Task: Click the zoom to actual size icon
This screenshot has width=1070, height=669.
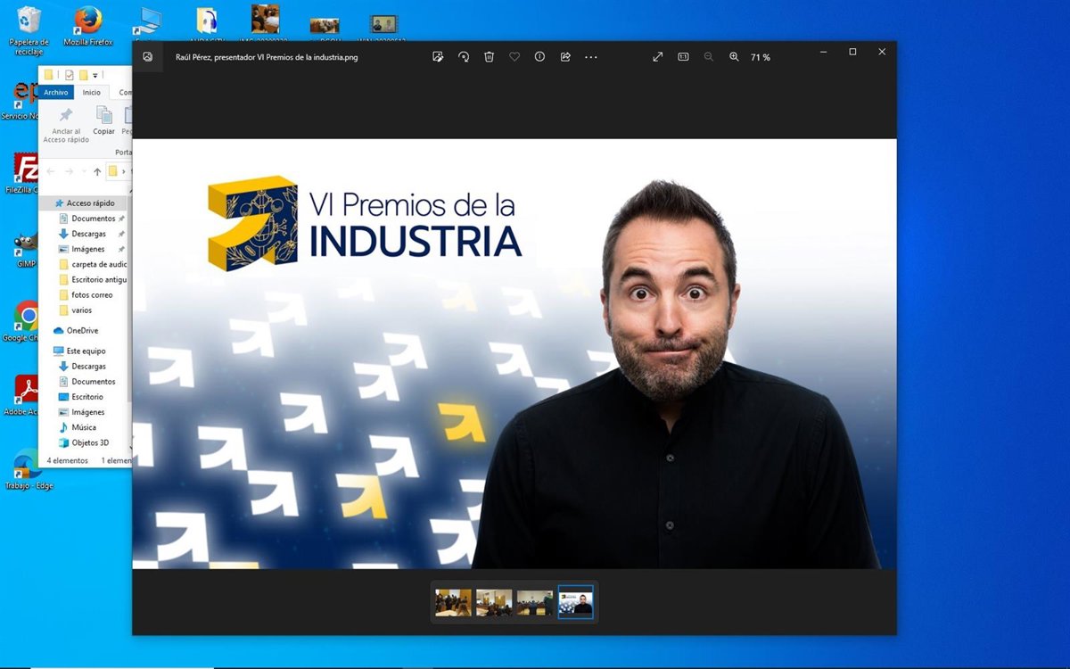Action: point(683,56)
